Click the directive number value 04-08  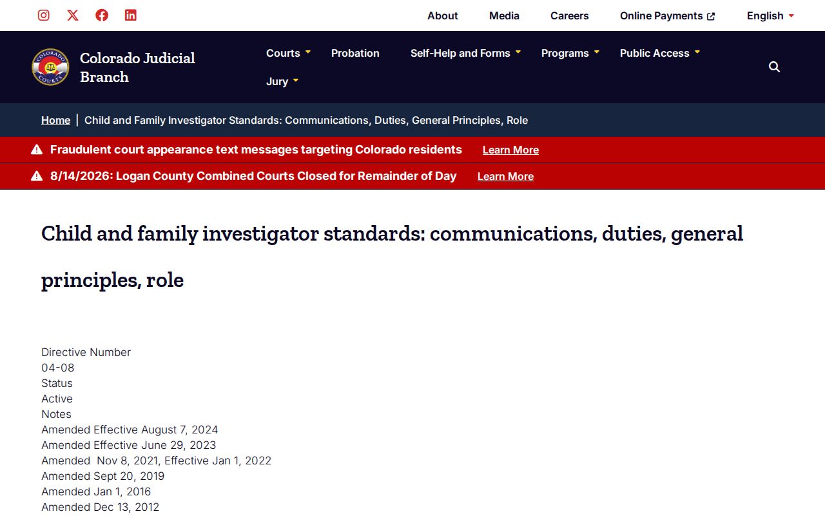[58, 368]
